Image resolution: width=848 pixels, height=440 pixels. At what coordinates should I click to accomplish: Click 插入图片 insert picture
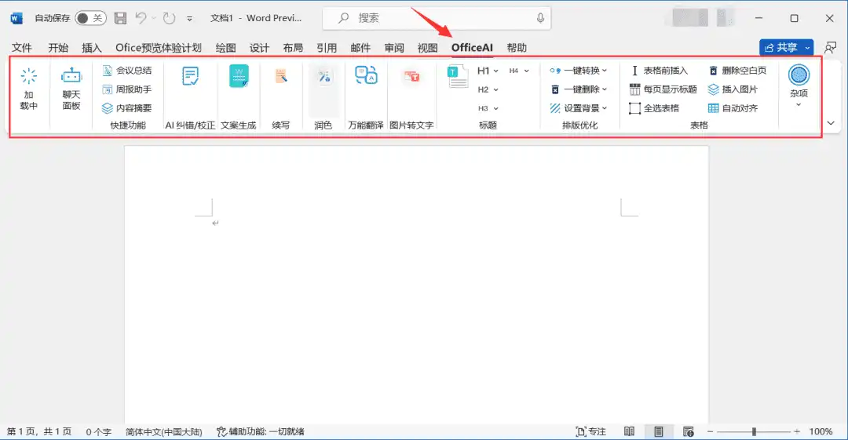(x=733, y=89)
